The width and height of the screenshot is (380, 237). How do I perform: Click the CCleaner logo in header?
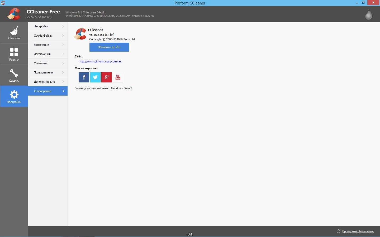coord(14,14)
